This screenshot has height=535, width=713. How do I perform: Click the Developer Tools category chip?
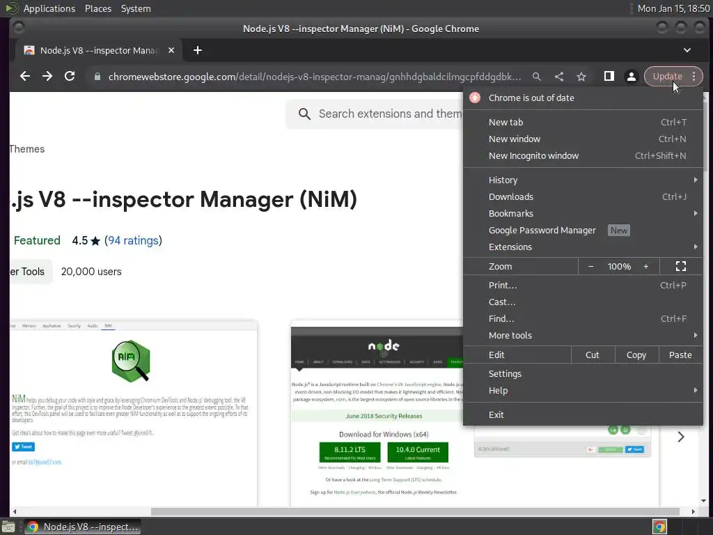[30, 272]
